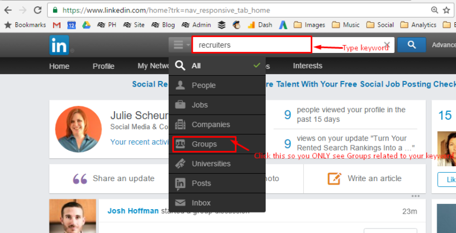The width and height of the screenshot is (456, 233).
Task: Open the Google Calendar bookmark icon
Action: (72, 25)
